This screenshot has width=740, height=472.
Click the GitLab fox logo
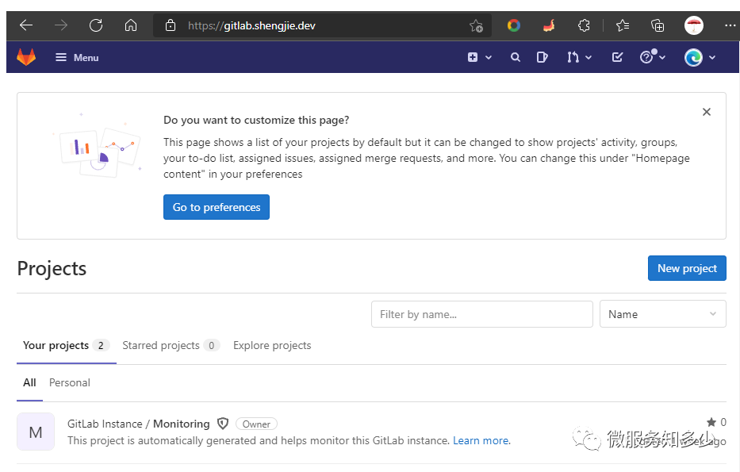pyautogui.click(x=26, y=57)
